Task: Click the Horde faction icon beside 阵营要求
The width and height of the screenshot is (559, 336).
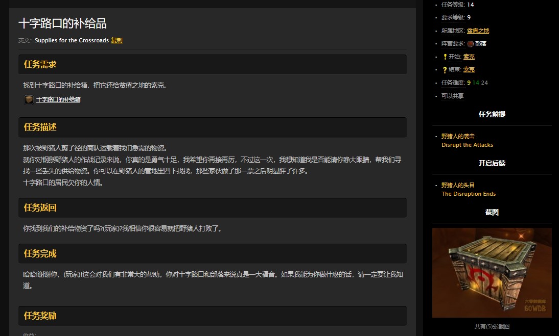Action: (471, 43)
